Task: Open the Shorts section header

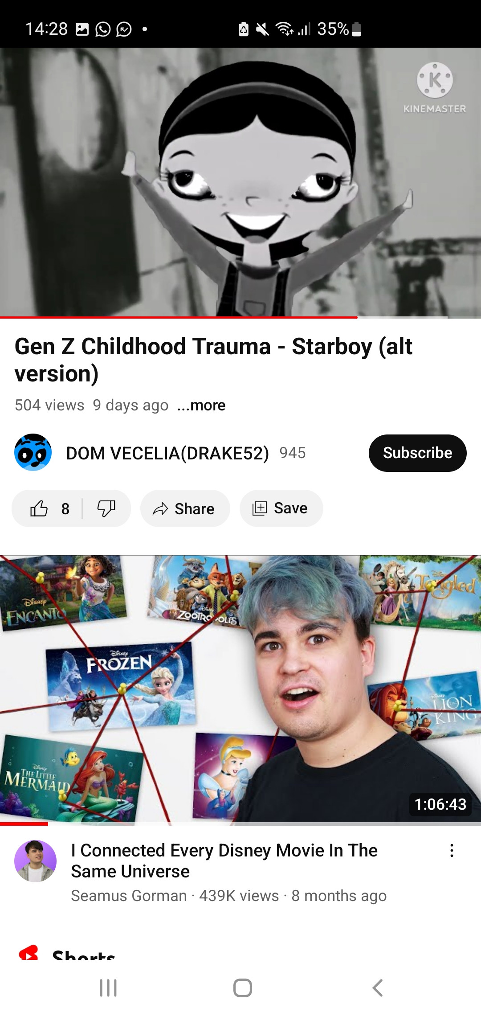Action: tap(67, 953)
